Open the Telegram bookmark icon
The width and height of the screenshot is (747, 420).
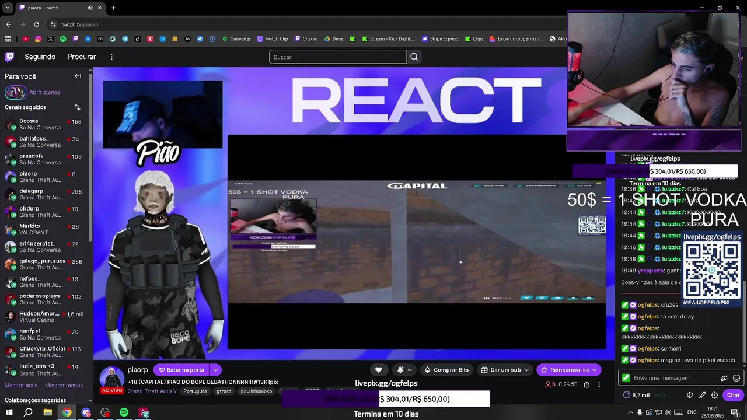125,39
